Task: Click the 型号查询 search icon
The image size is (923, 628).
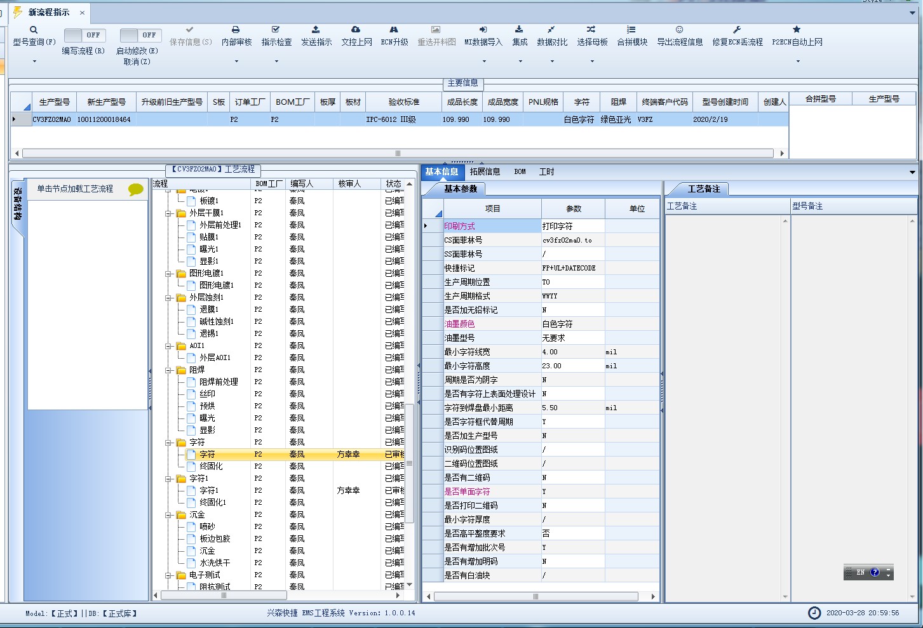Action: 34,30
